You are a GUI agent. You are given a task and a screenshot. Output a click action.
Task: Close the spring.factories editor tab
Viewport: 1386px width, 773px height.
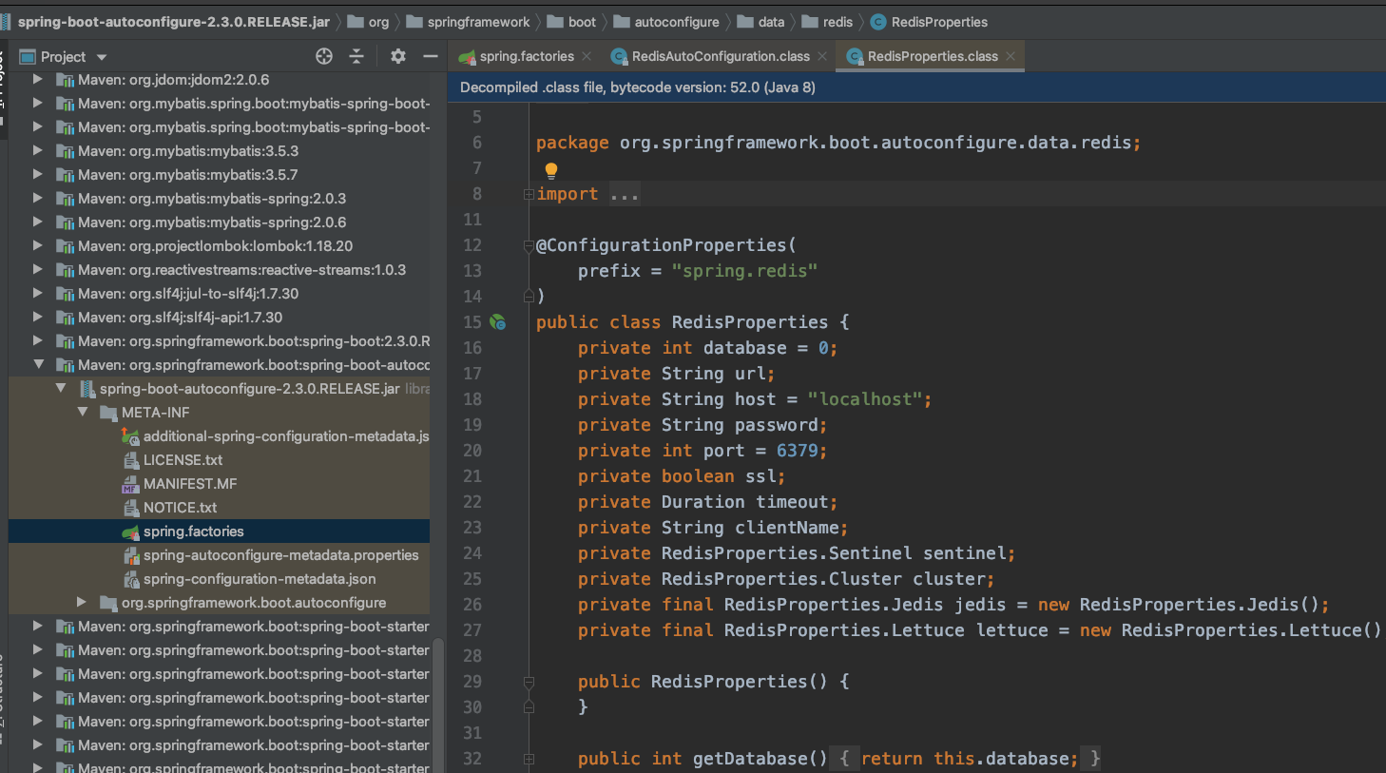pos(587,56)
